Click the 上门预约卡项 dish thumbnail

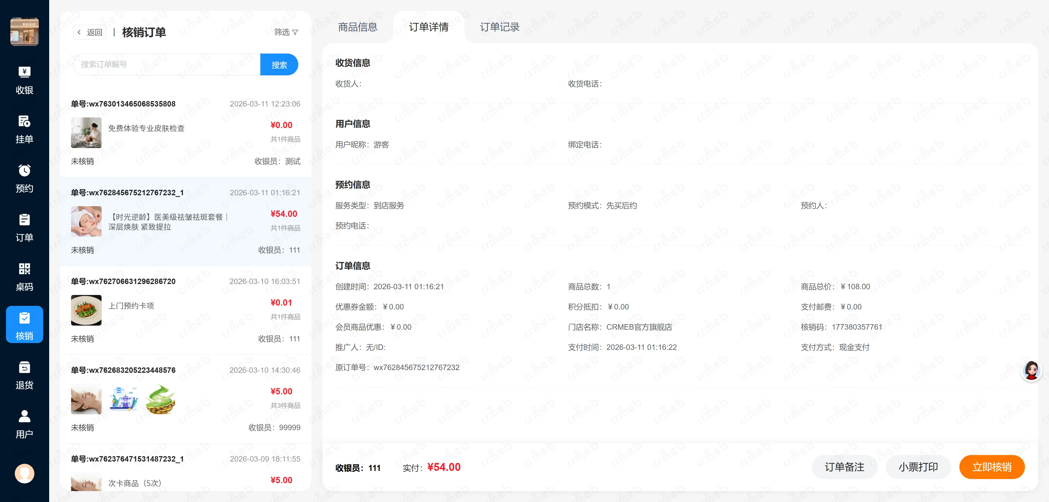[86, 310]
